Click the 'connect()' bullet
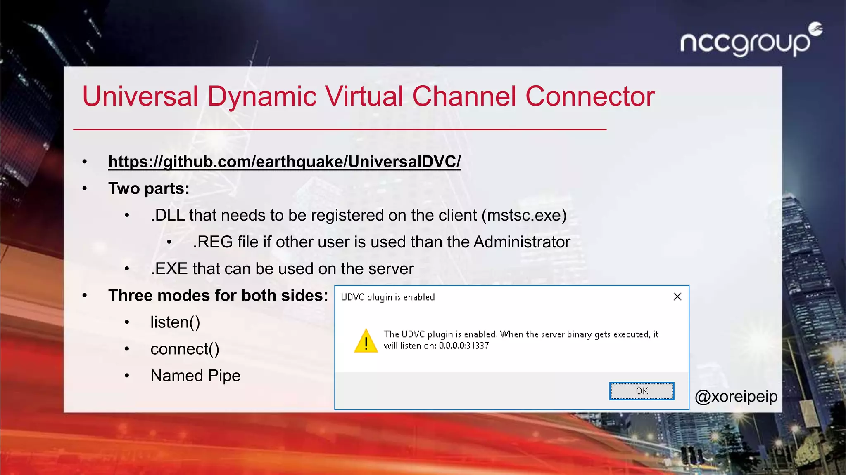The image size is (846, 475). tap(185, 349)
